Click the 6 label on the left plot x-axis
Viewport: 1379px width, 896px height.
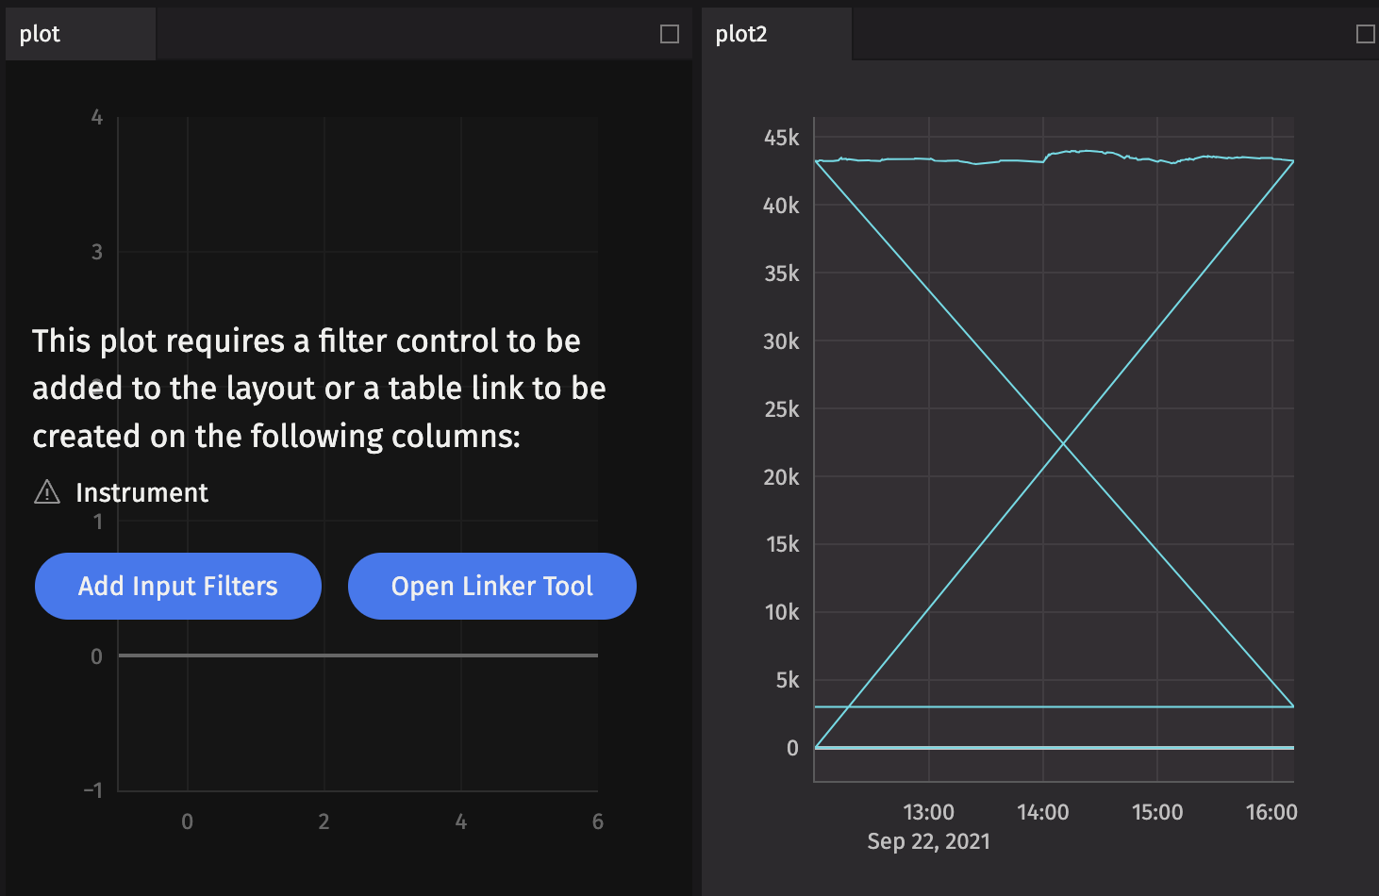click(597, 821)
